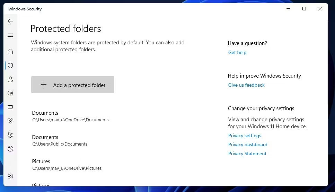Click Help improve Windows Security text
The height and width of the screenshot is (192, 335).
click(264, 76)
